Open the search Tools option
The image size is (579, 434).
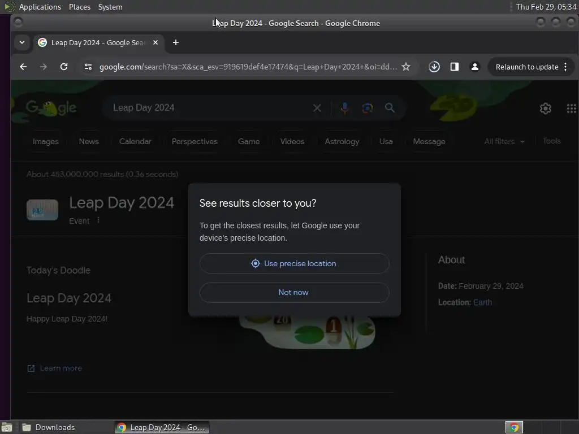coord(551,141)
